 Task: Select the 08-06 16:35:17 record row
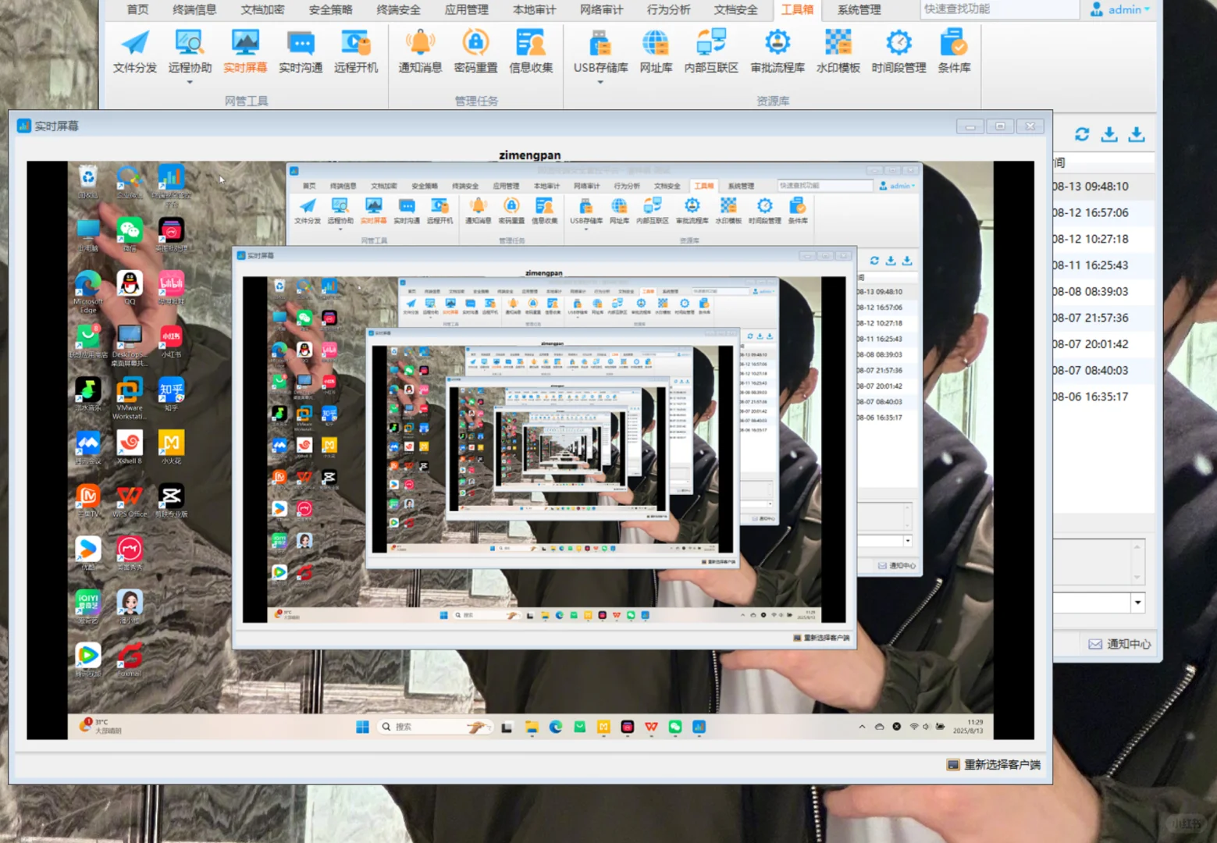coord(1103,397)
